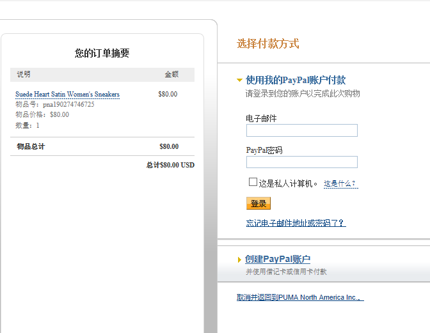Check the 这是私人计算机 checkbox
430x333 pixels.
[x=253, y=182]
